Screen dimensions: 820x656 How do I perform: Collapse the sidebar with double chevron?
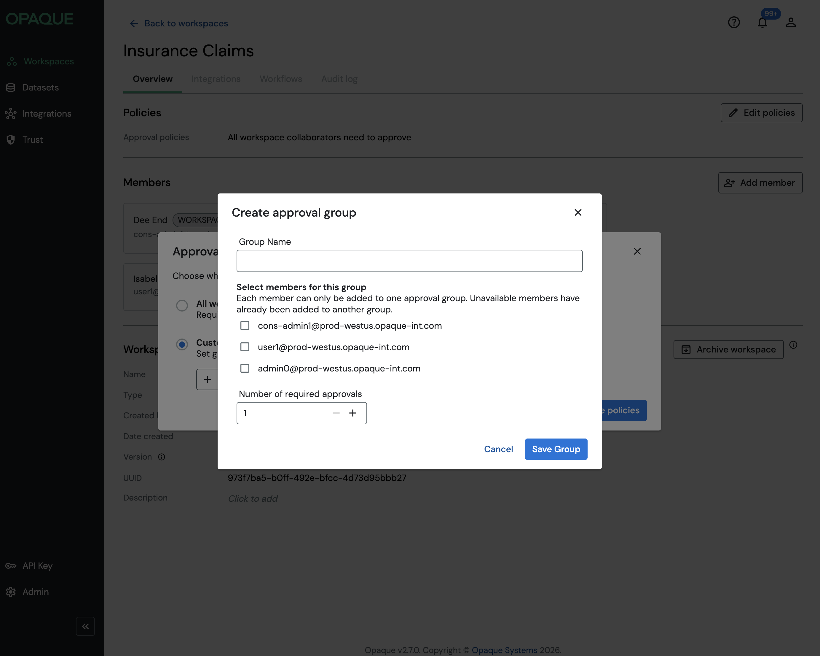tap(85, 626)
